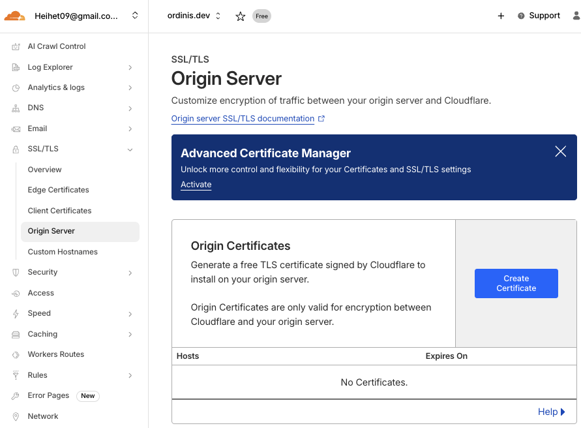Open Origin server SSL/TLS documentation link
The image size is (581, 428).
tap(243, 119)
